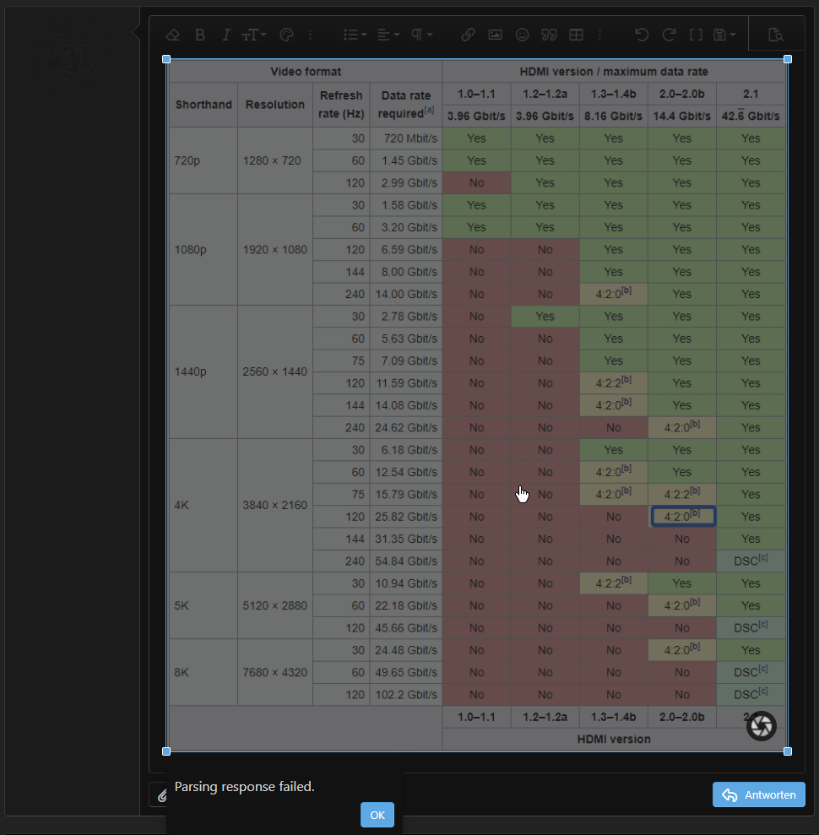819x835 pixels.
Task: Click the 'Data rate required' header
Action: [x=406, y=105]
